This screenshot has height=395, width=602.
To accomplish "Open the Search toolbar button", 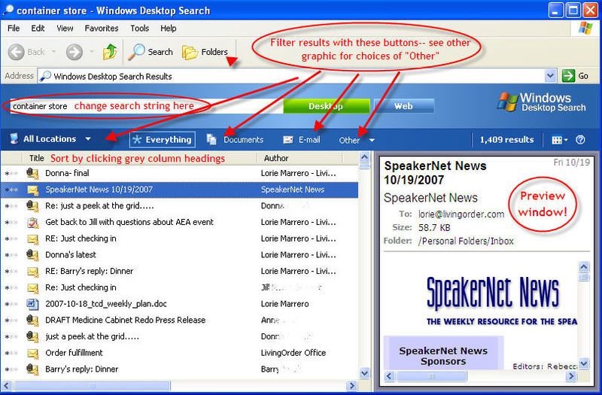I will click(x=151, y=52).
